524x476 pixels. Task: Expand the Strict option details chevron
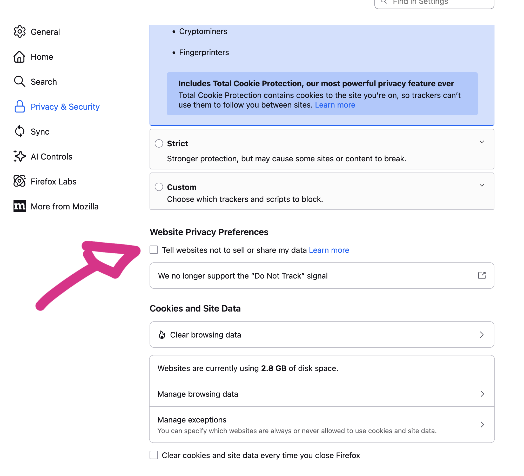482,142
